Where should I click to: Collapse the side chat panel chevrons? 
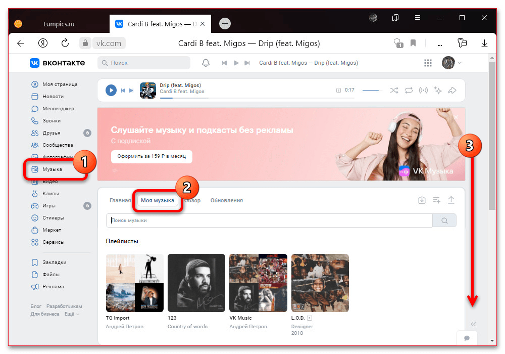tap(473, 324)
